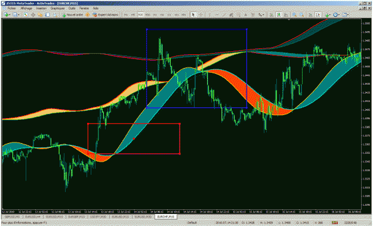This screenshot has height=226, width=373.
Task: Show the Market Watch panel
Action: click(26, 15)
